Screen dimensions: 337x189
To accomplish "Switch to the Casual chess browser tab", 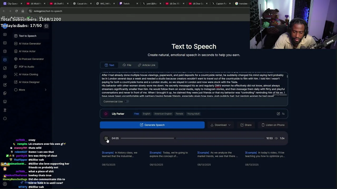I will [82, 4].
